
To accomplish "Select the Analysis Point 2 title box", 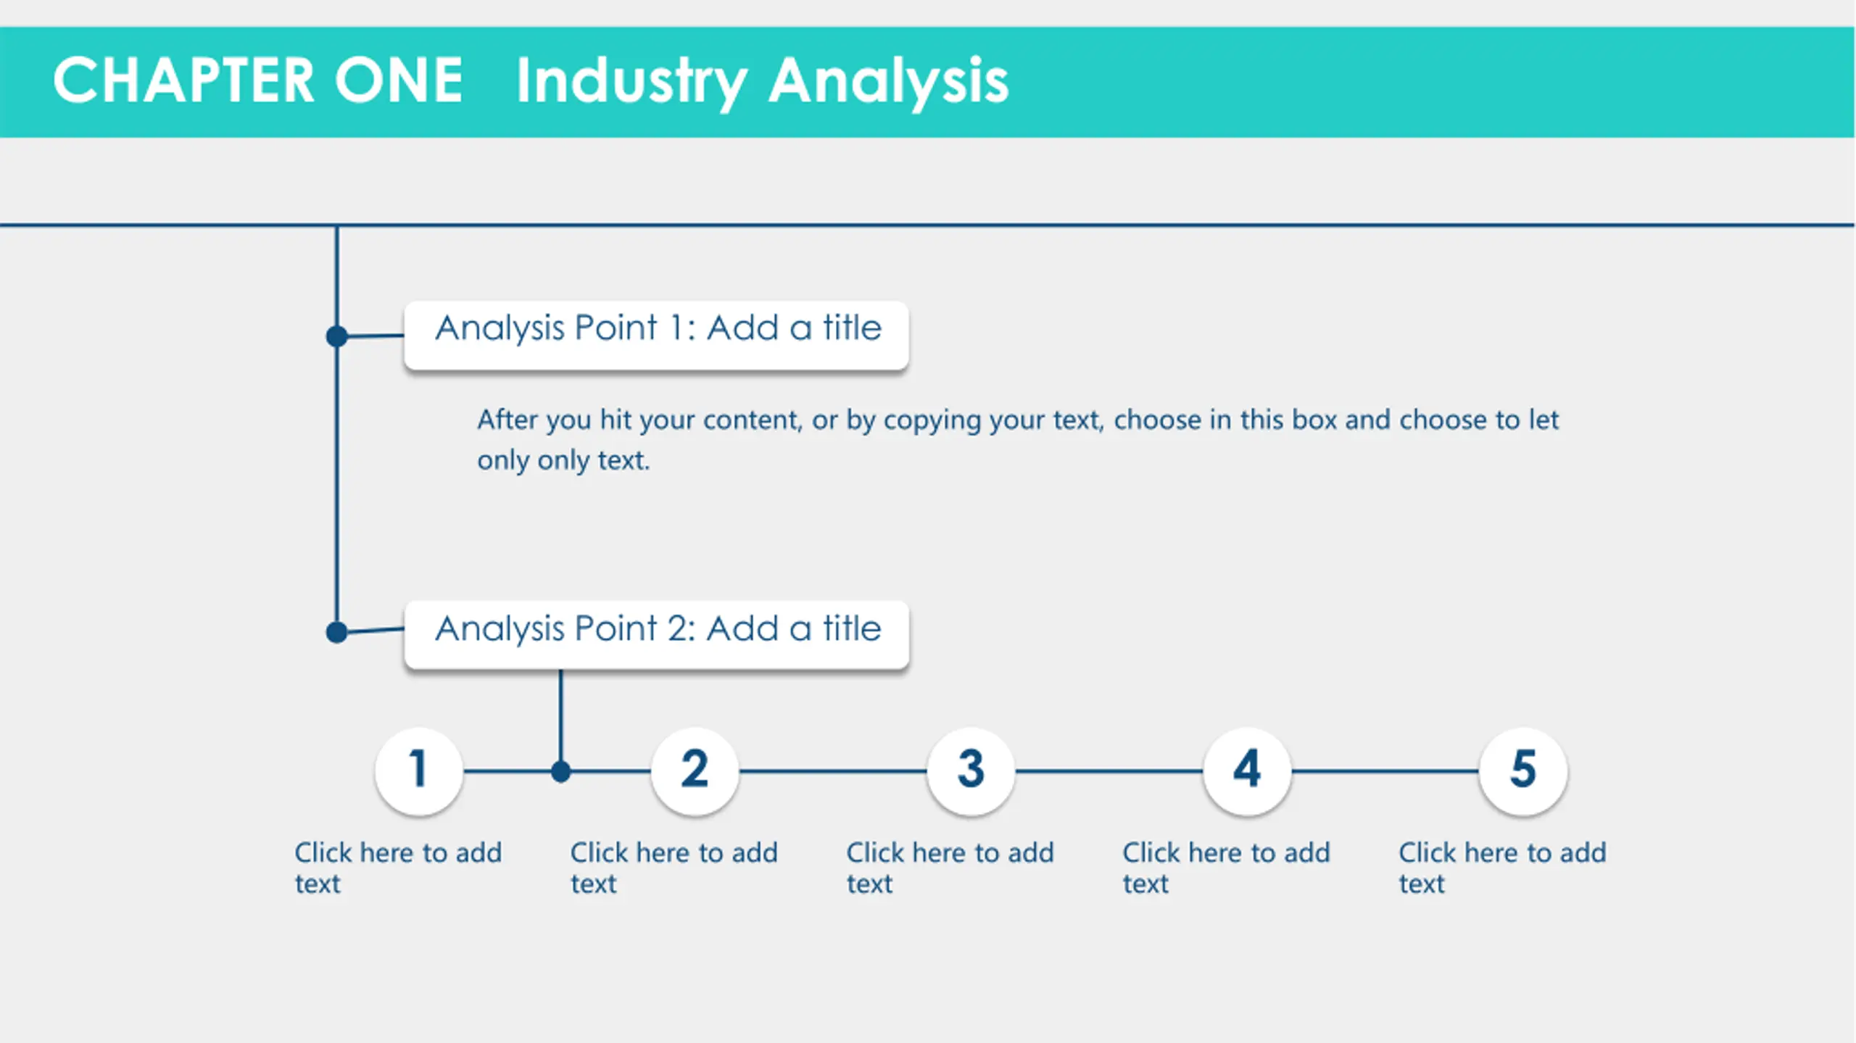I will click(x=656, y=634).
